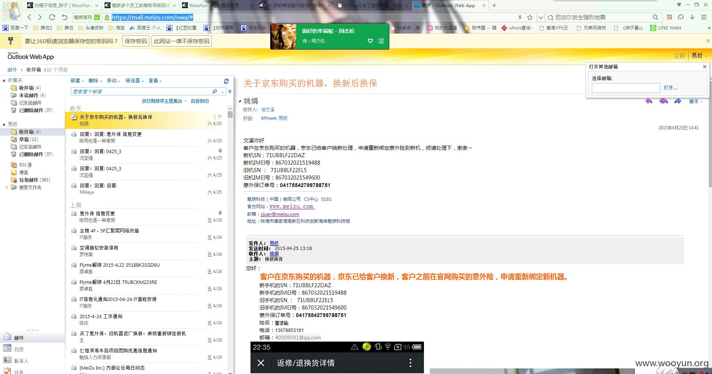Viewport: 712px width, 374px height.
Task: Open message 主楼 4F、5F汇聚层网络改造
Action: pyautogui.click(x=146, y=234)
